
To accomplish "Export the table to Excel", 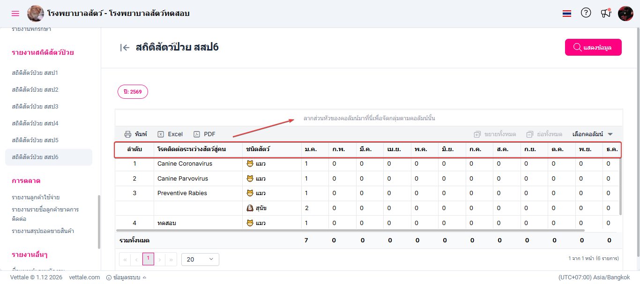I will click(170, 134).
